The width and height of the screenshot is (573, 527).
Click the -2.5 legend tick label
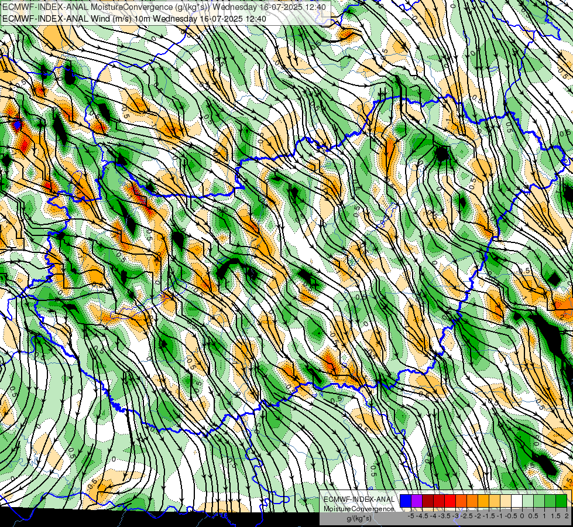click(468, 516)
